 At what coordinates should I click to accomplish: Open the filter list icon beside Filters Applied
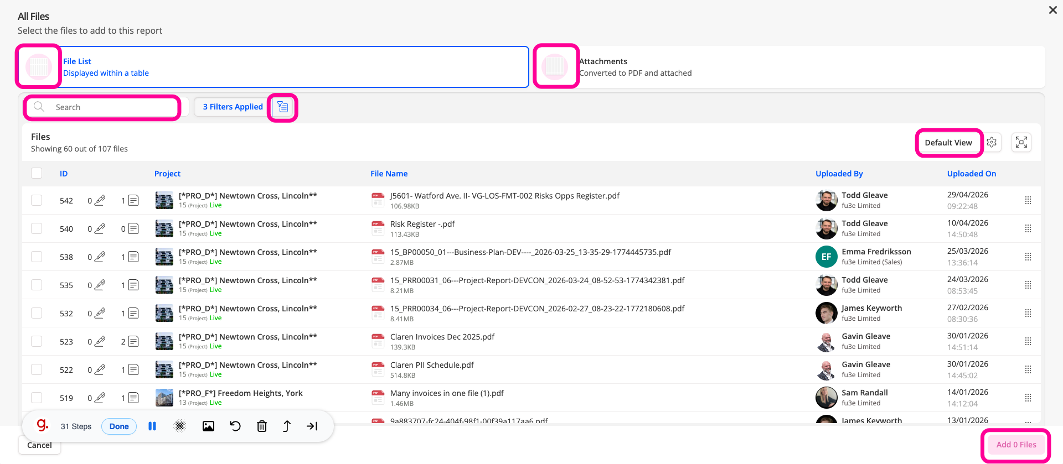pyautogui.click(x=282, y=107)
